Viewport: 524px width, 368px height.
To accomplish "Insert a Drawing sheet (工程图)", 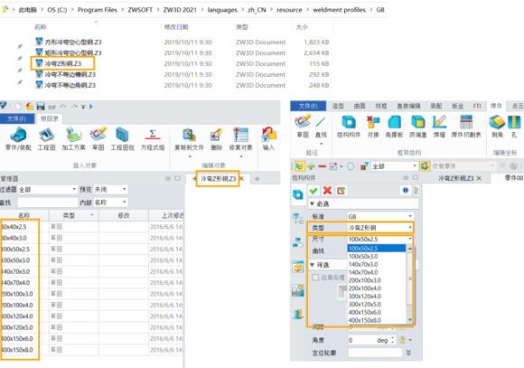I will click(46, 139).
